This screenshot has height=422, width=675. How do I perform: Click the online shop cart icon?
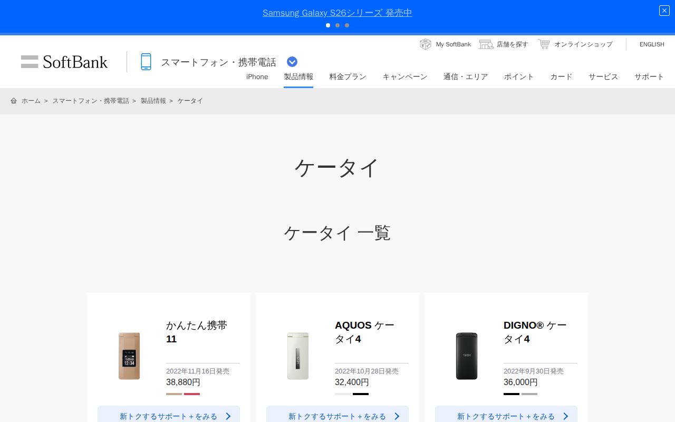(544, 44)
